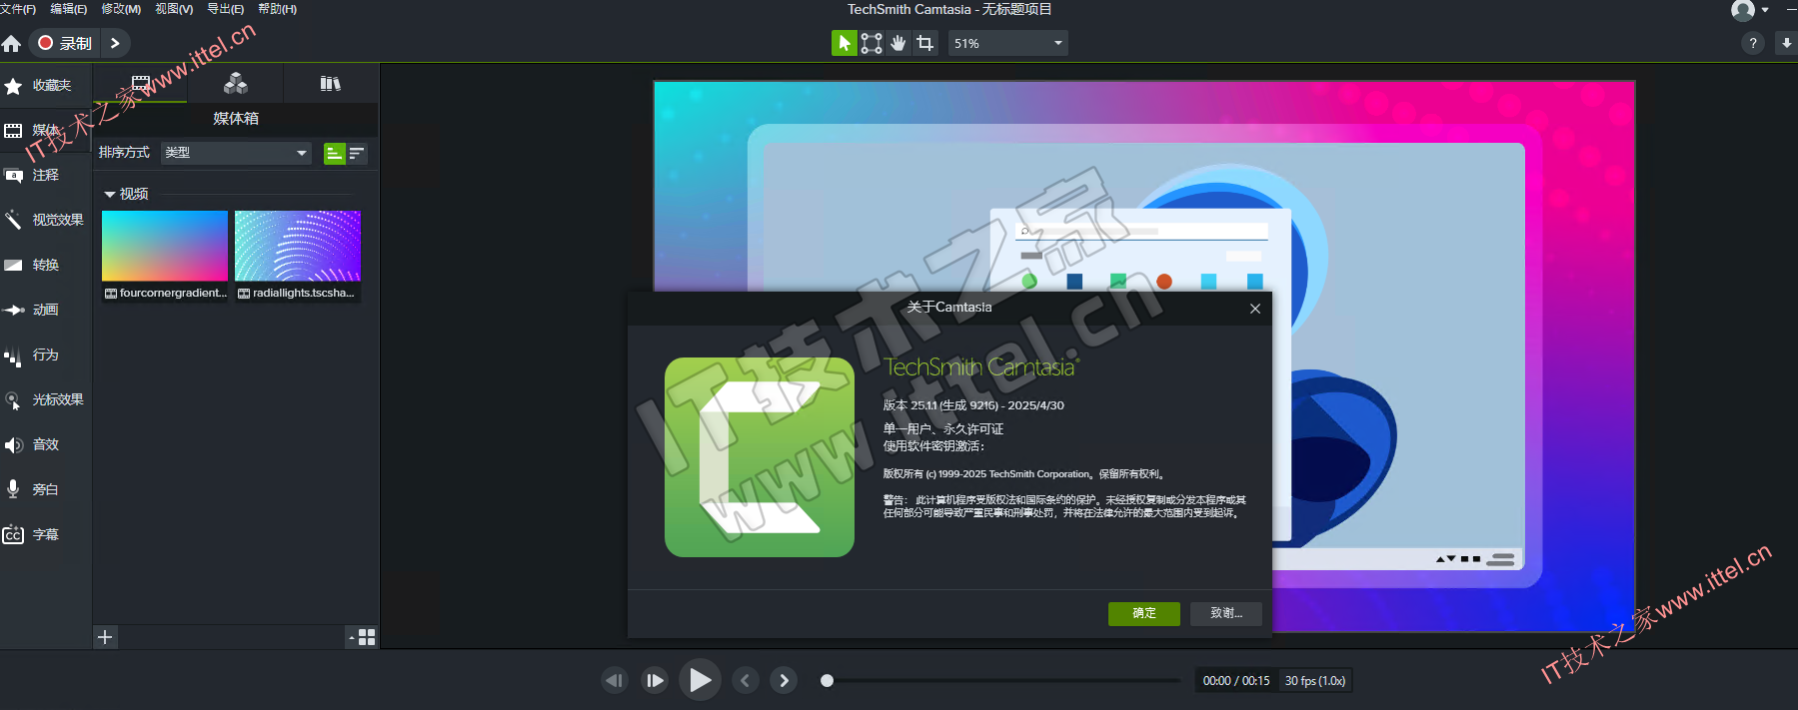1798x710 pixels.
Task: Activate the crop tool
Action: click(x=925, y=43)
